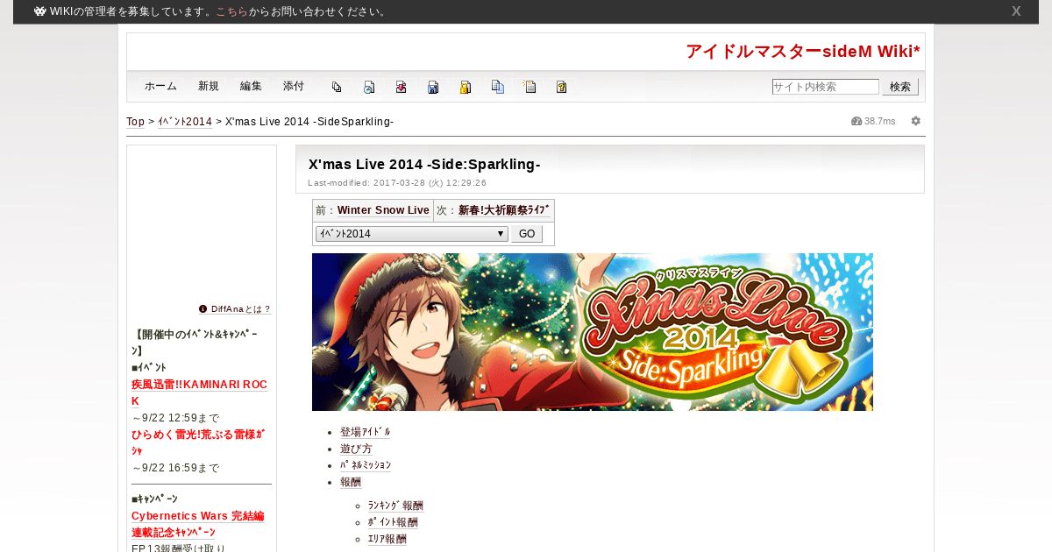Click the yellow padlock icon
The width and height of the screenshot is (1052, 552).
pyautogui.click(x=466, y=87)
